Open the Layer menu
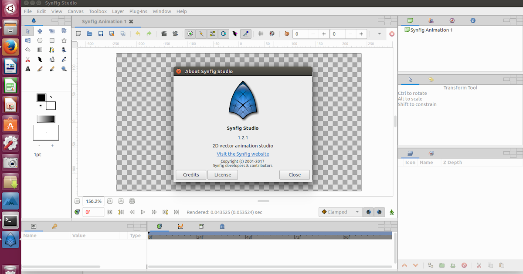This screenshot has height=274, width=523. coord(118,11)
